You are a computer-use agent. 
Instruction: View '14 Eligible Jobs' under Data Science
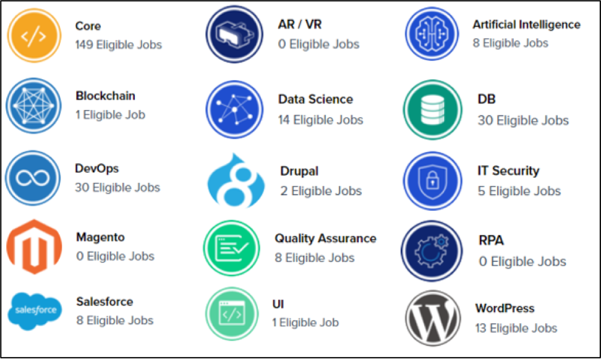(x=320, y=120)
